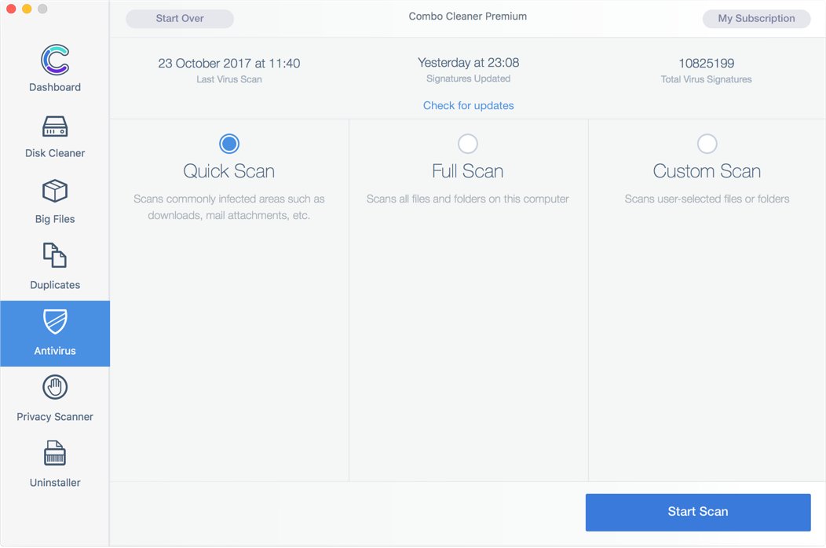Click the Check for updates link

468,105
